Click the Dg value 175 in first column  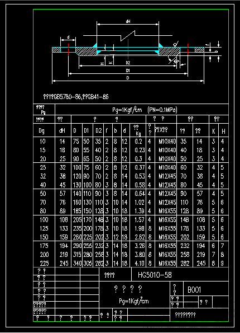pos(44,246)
